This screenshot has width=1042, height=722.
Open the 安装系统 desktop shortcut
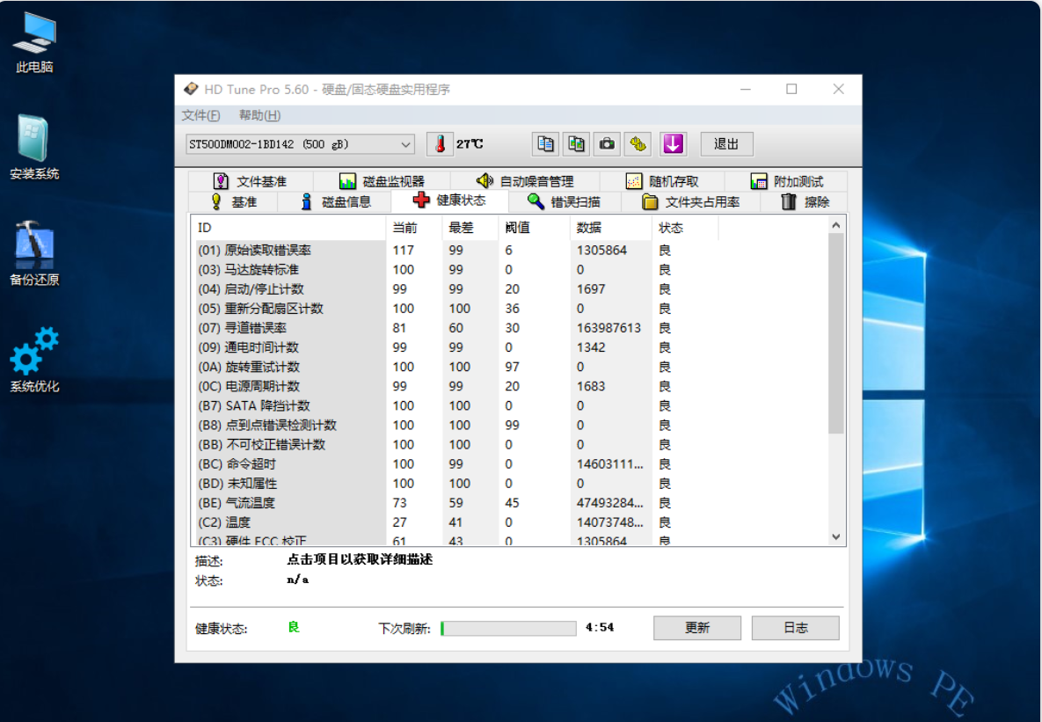point(34,148)
